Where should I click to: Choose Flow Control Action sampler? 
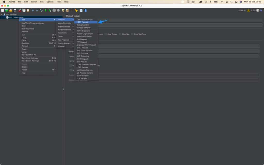[86, 19]
